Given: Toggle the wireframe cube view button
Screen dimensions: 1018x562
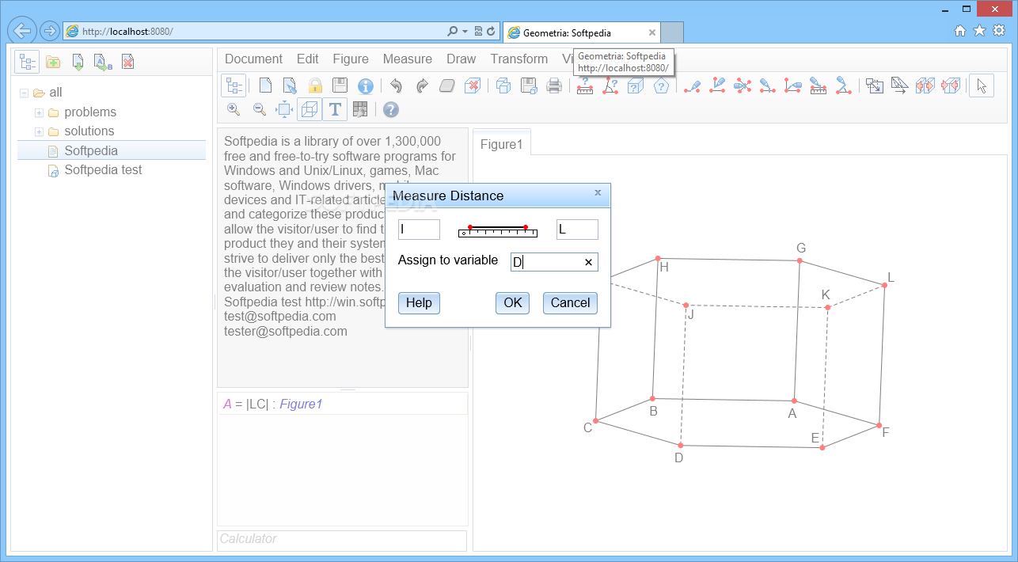Looking at the screenshot, I should (x=310, y=109).
